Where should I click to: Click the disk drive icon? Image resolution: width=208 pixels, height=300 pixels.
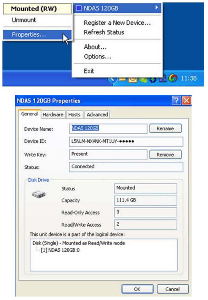39,194
